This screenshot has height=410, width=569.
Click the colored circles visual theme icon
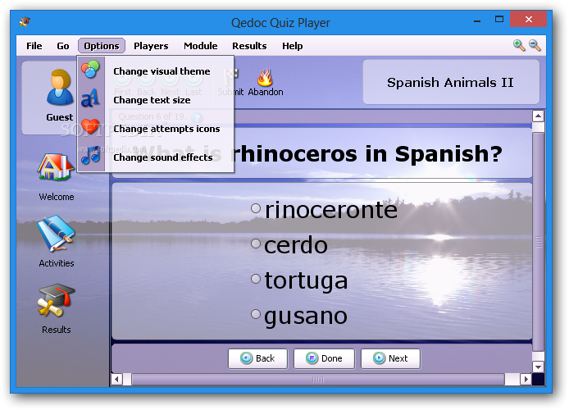click(x=90, y=70)
